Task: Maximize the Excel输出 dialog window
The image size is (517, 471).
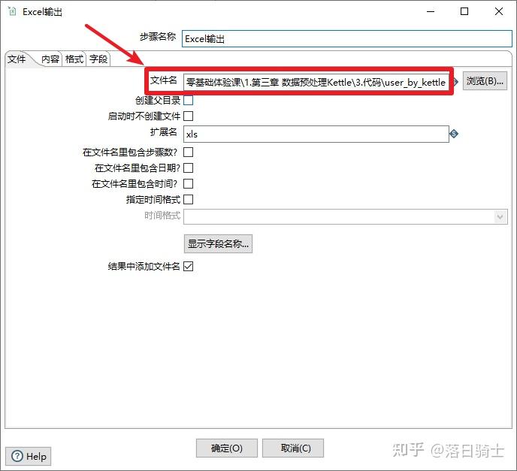Action: [464, 11]
